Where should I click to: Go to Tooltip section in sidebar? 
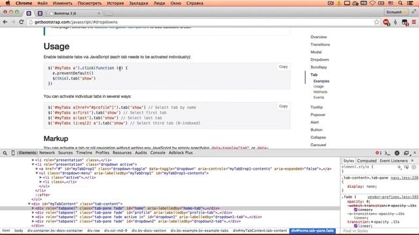click(x=317, y=107)
